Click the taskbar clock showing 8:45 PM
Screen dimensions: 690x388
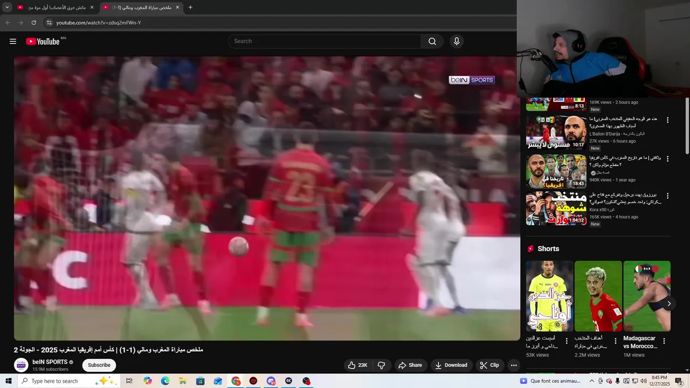pyautogui.click(x=660, y=381)
